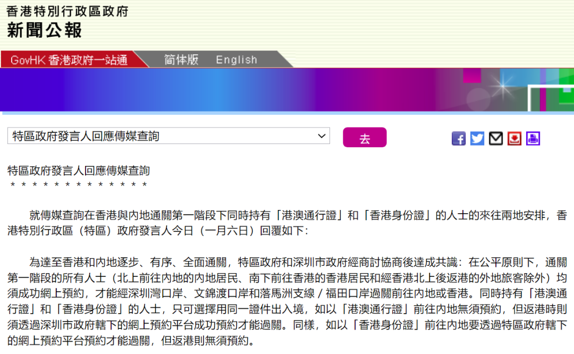The height and width of the screenshot is (354, 574).
Task: Click the purple printer icon
Action: pos(533,138)
